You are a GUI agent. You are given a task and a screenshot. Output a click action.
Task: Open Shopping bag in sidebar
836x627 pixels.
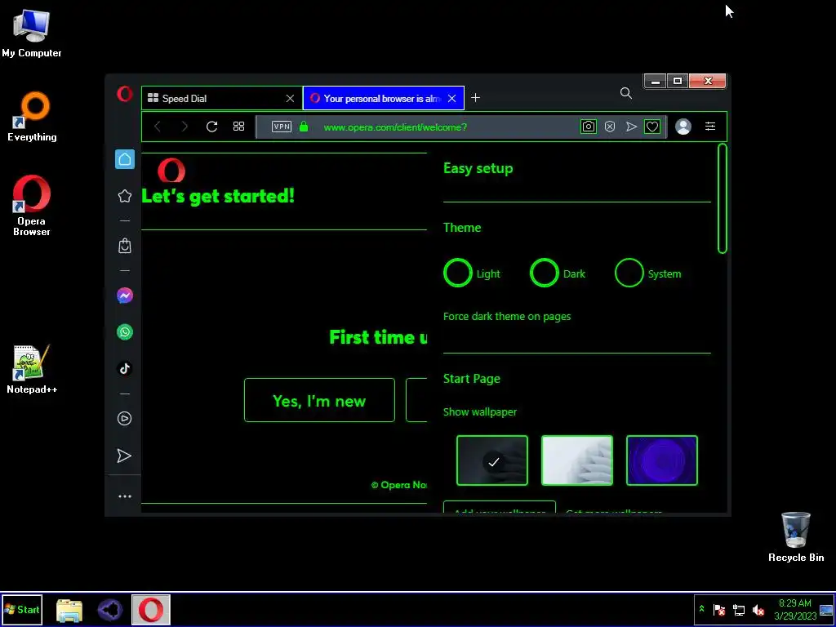[125, 246]
